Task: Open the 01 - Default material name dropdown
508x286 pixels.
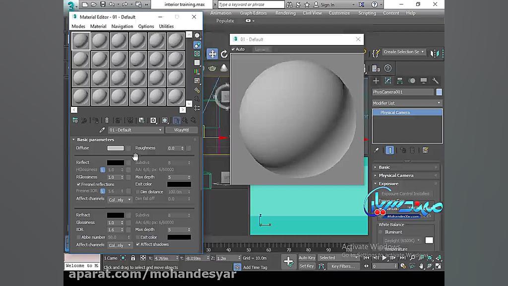Action: pyautogui.click(x=160, y=130)
